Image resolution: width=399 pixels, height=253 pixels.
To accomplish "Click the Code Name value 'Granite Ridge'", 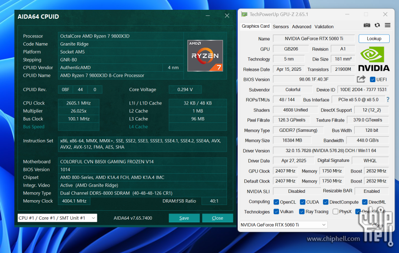I will (74, 44).
